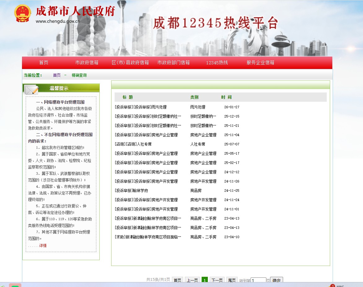Select 市政府部门信箱 in navigation bar
Image resolution: width=363 pixels, height=287 pixels.
coord(173,63)
